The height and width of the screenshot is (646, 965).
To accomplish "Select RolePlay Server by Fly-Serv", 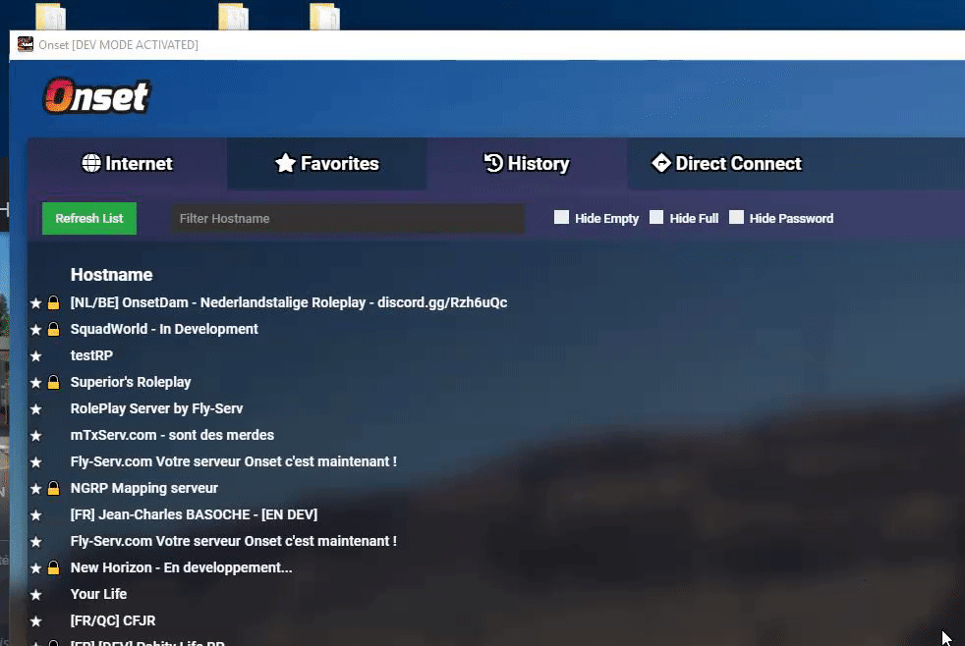I will coord(156,408).
